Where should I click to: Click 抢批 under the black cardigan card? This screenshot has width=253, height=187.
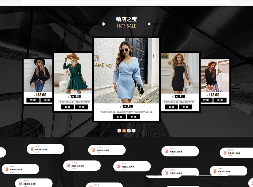(46, 100)
